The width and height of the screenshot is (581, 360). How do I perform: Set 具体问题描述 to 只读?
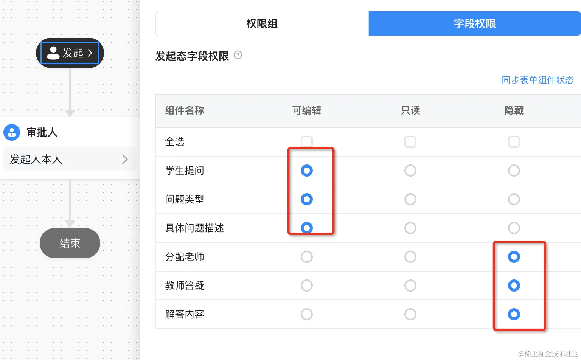click(410, 228)
